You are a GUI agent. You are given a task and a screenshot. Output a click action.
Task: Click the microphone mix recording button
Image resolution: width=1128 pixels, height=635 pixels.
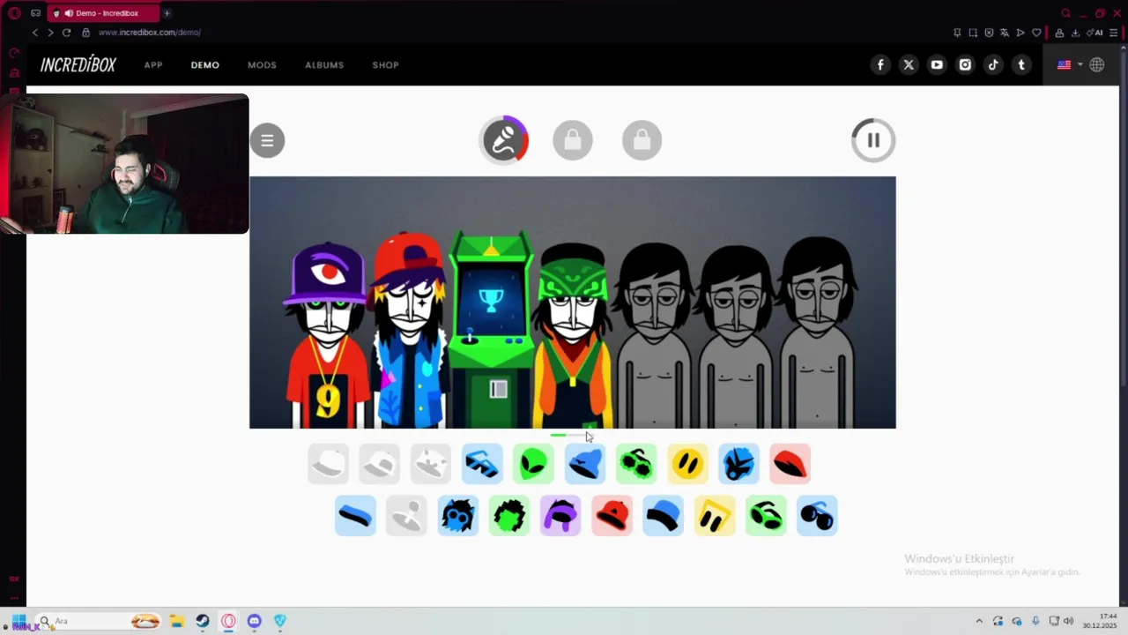coord(504,140)
